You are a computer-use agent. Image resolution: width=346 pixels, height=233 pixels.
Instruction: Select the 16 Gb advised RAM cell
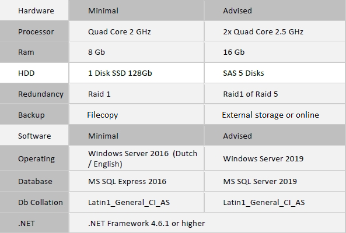point(275,52)
